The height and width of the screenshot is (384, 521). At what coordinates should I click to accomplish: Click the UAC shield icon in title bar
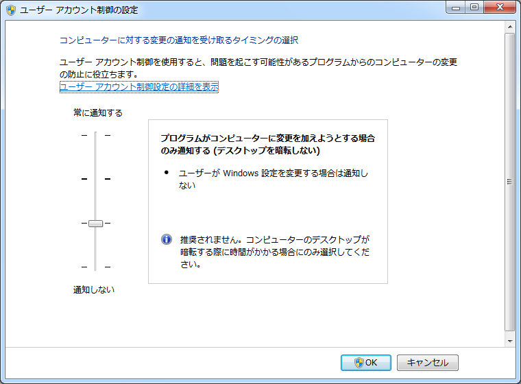[x=11, y=10]
